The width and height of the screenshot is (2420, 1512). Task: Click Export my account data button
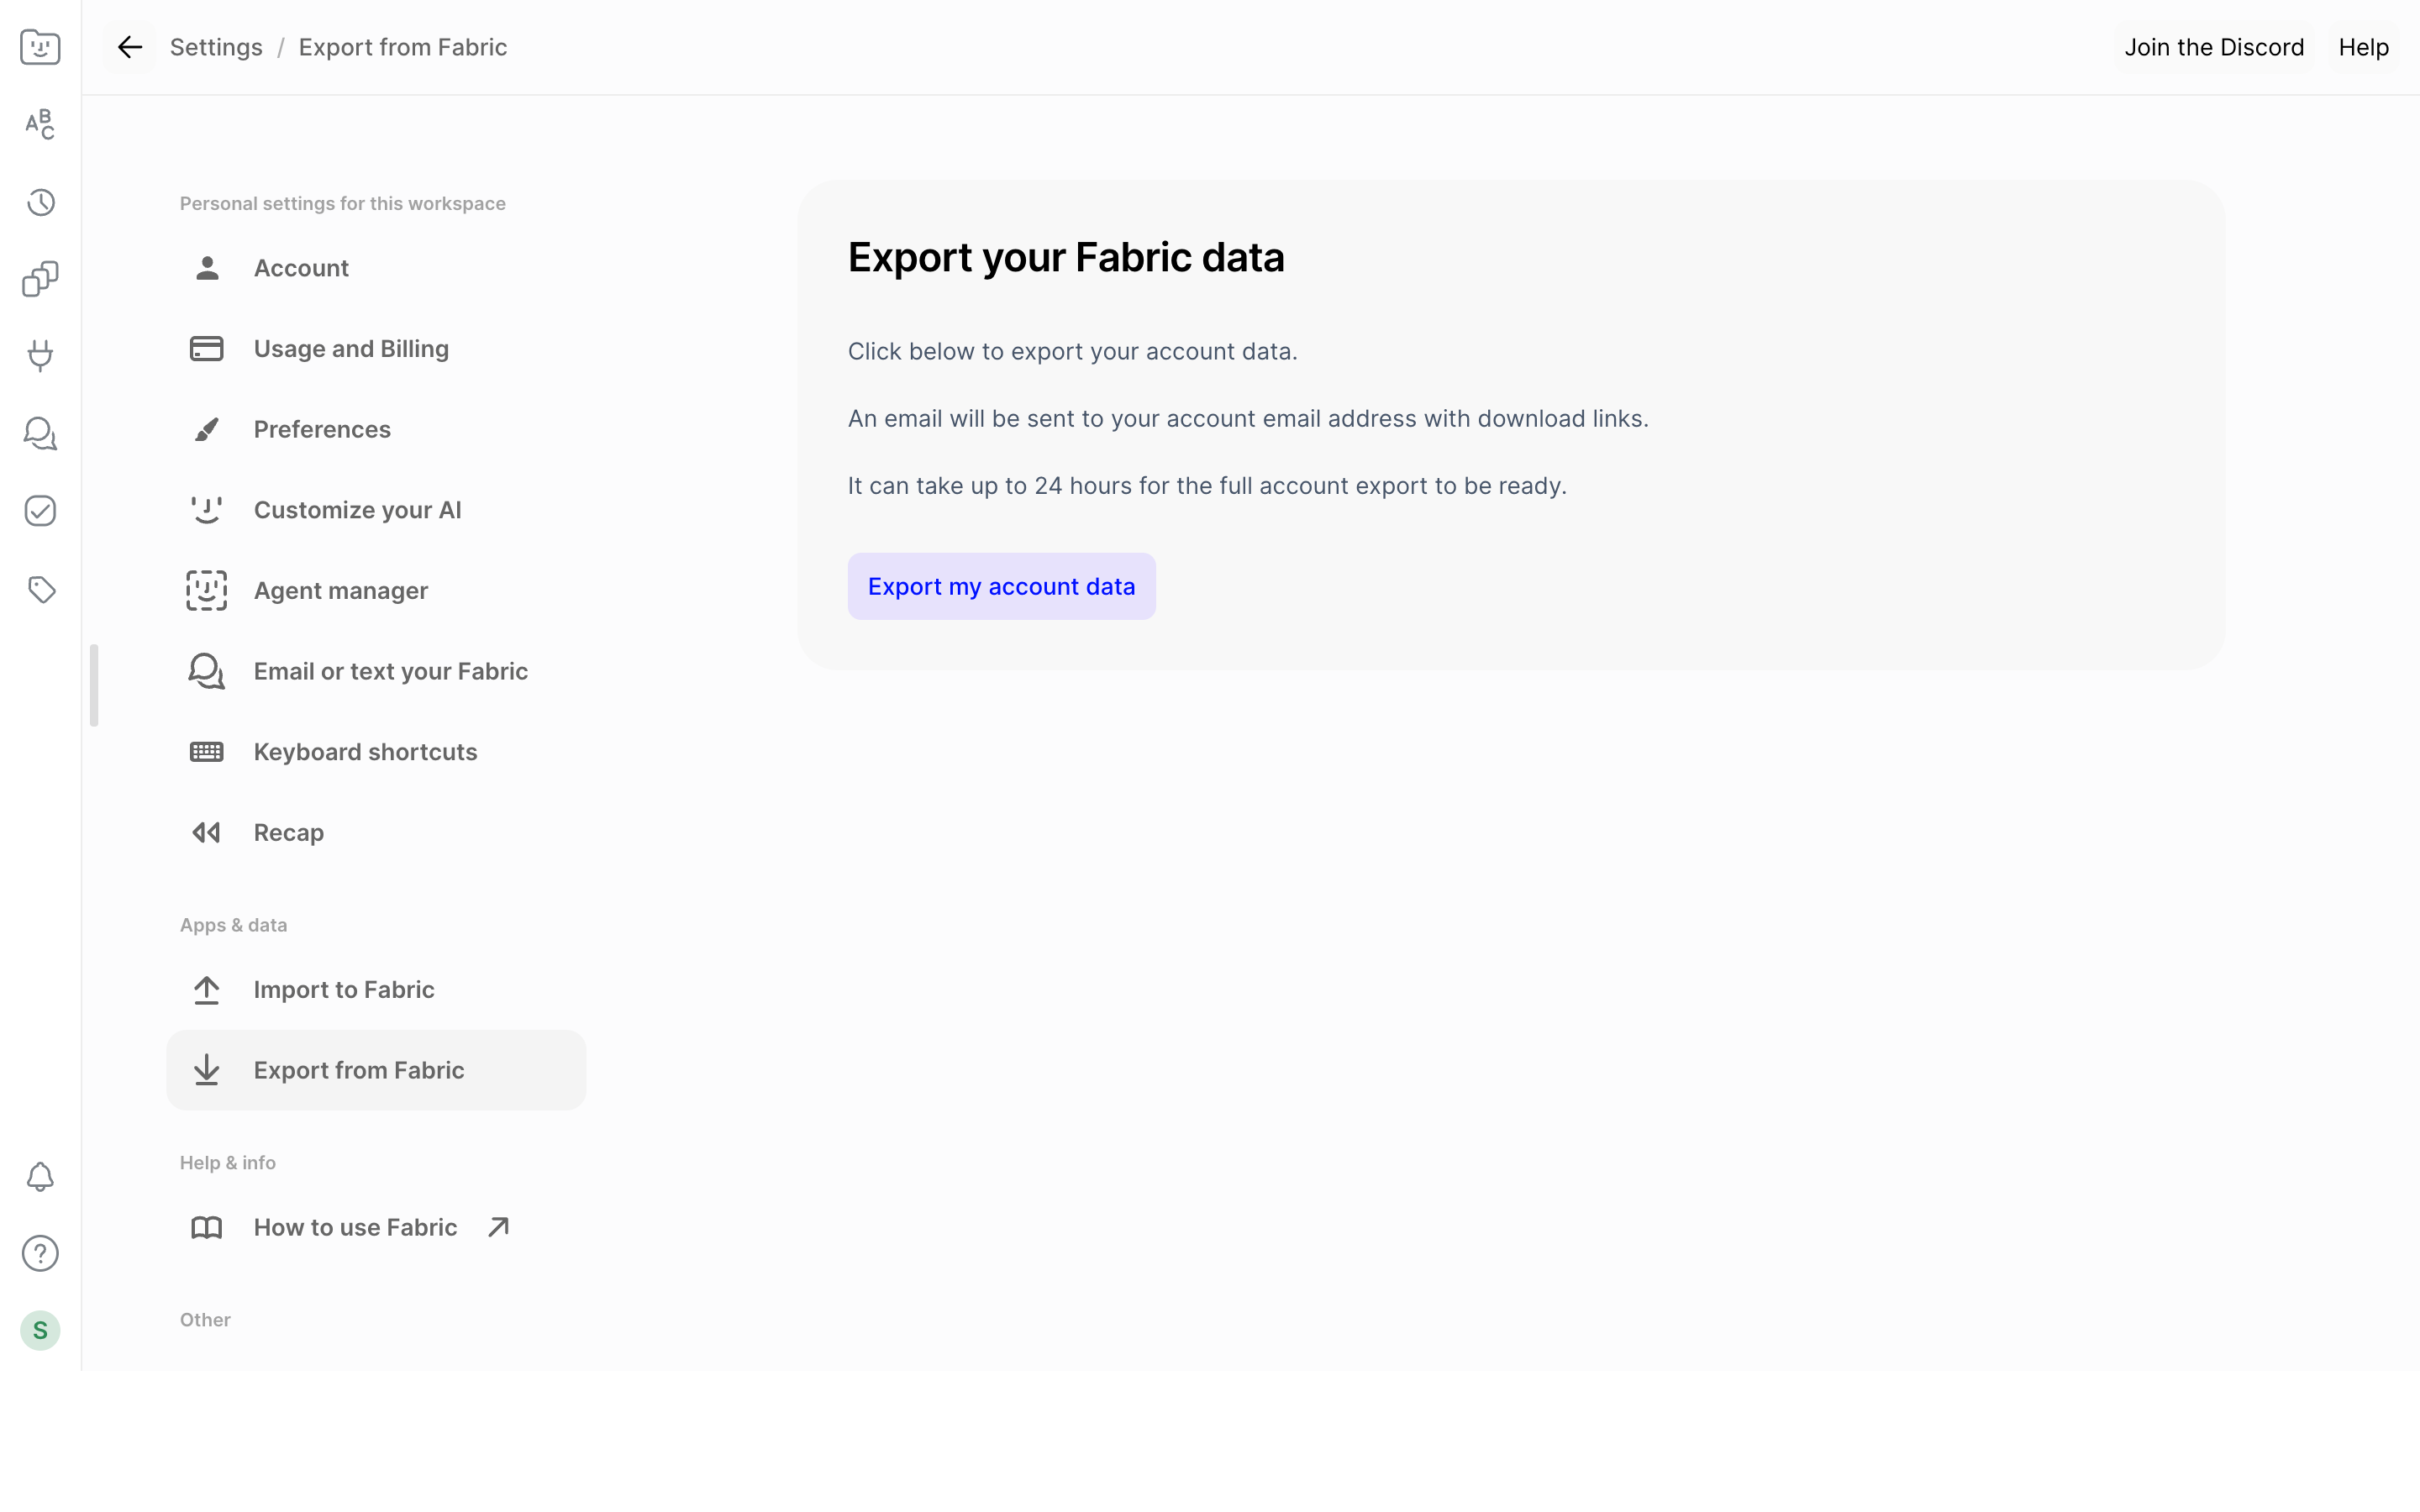pyautogui.click(x=1001, y=586)
